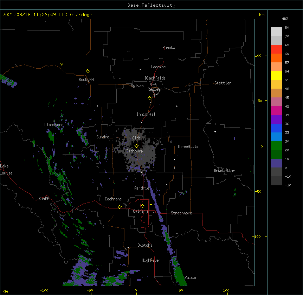
Task: Click the Limestone label
Action: (54, 125)
